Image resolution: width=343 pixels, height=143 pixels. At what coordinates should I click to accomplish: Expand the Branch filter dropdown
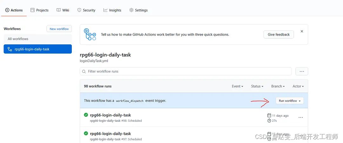(278, 86)
